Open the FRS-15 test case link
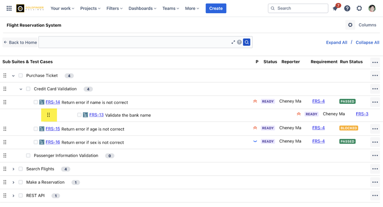Viewport: 383px width, 207px height. (x=53, y=129)
